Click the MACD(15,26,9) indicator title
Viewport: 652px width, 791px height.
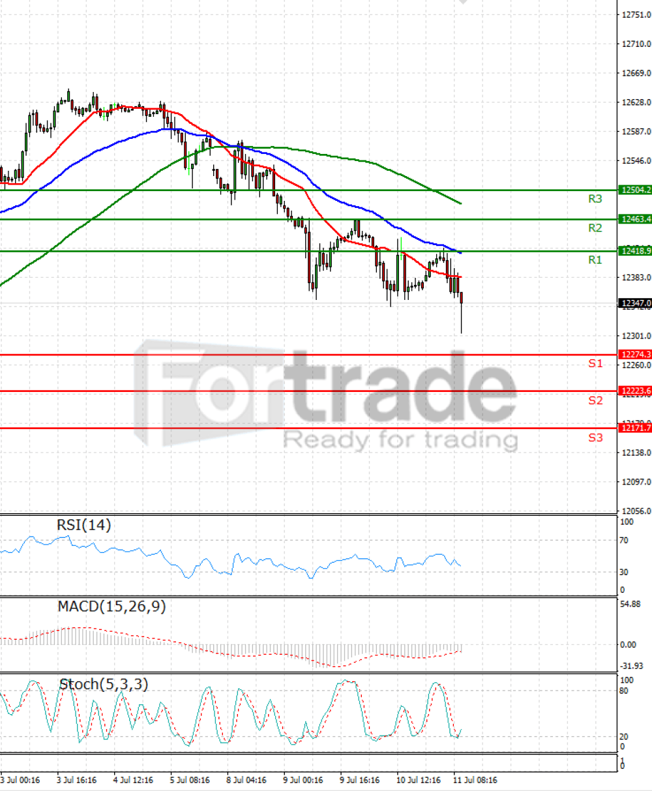111,606
